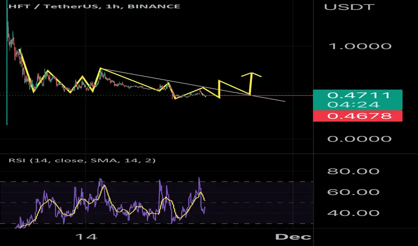The image size is (418, 246).
Task: Select the 1.0000 price axis label
Action: (x=360, y=46)
